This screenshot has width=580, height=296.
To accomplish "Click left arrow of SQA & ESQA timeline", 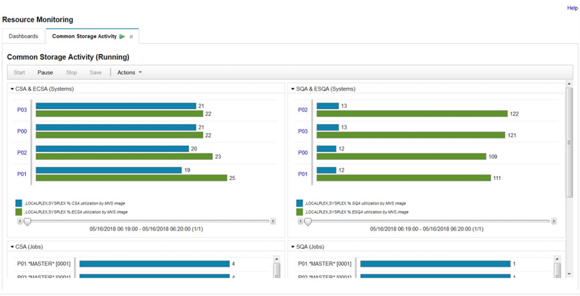I will pos(301,221).
